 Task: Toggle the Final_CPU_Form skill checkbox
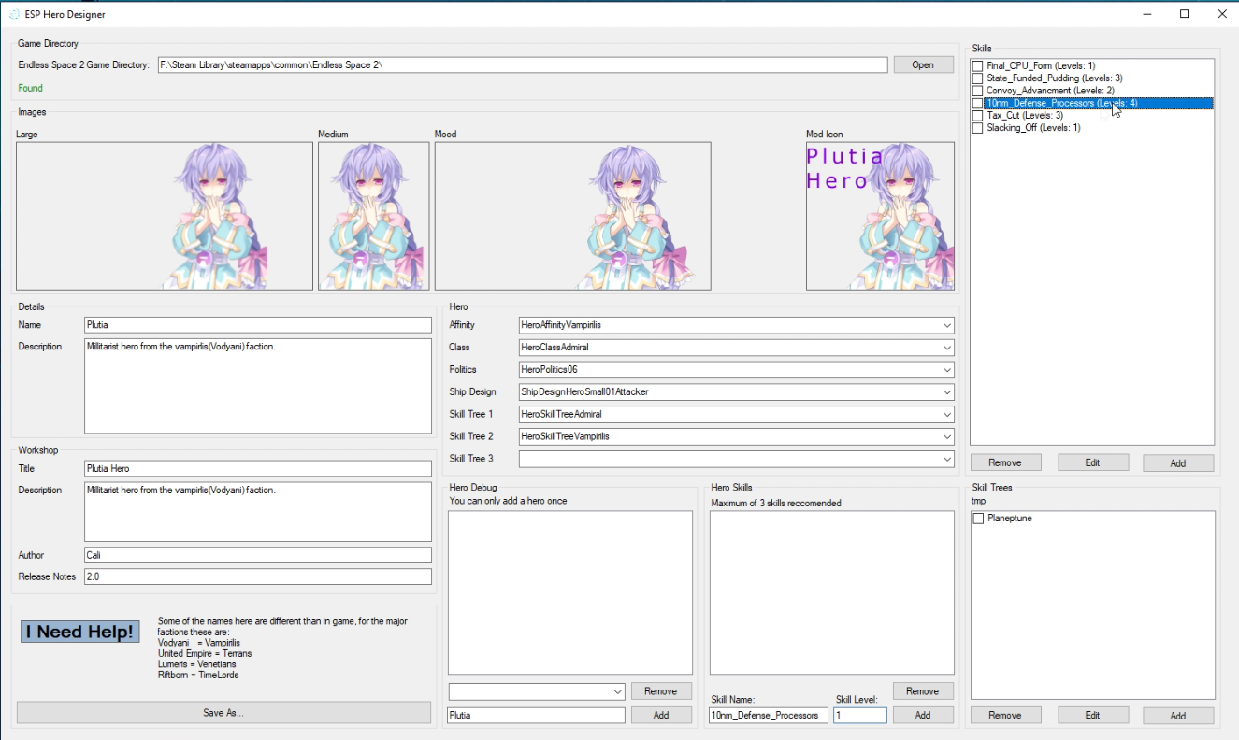click(x=978, y=66)
